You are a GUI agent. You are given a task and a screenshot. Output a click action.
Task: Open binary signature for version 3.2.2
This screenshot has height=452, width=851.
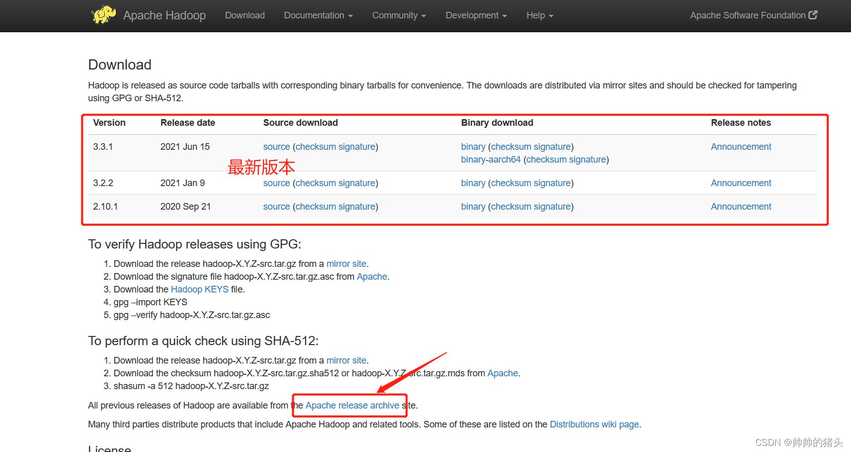[x=552, y=183]
